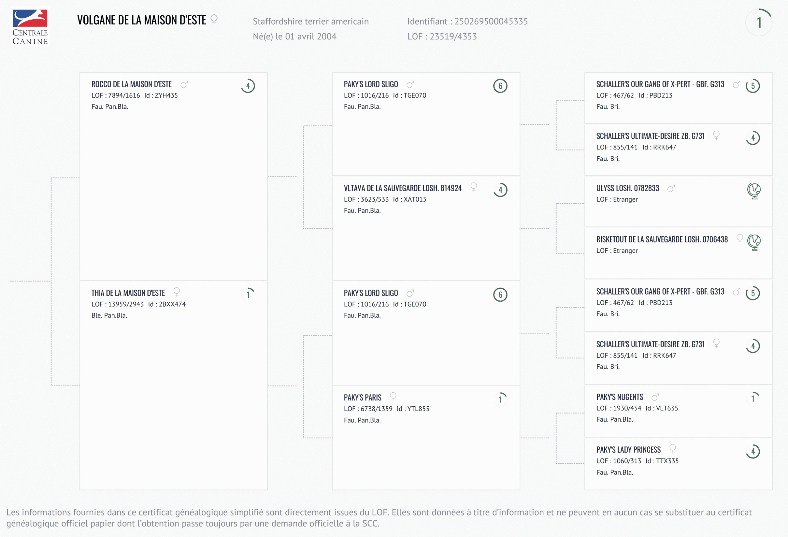This screenshot has width=788, height=537.
Task: Open Paky's Lady Princess pedigree entry
Action: 628,450
